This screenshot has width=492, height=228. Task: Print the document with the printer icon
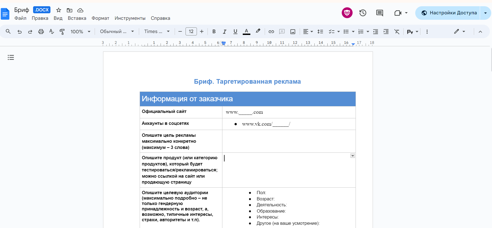pyautogui.click(x=41, y=31)
